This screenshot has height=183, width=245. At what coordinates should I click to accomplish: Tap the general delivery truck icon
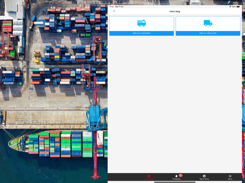tap(208, 23)
